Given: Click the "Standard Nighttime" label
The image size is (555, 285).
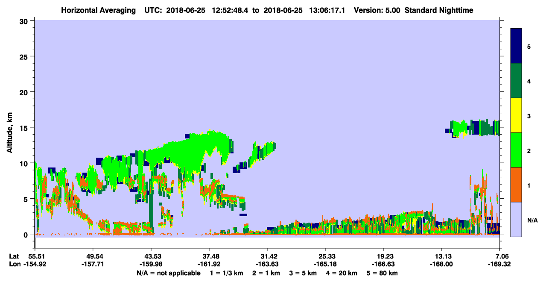Looking at the screenshot, I should pos(439,10).
